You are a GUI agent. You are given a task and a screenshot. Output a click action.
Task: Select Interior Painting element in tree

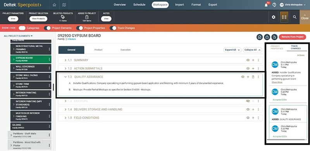(x=31, y=94)
